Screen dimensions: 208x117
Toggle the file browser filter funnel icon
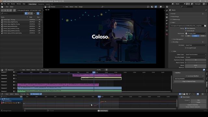tap(38, 13)
